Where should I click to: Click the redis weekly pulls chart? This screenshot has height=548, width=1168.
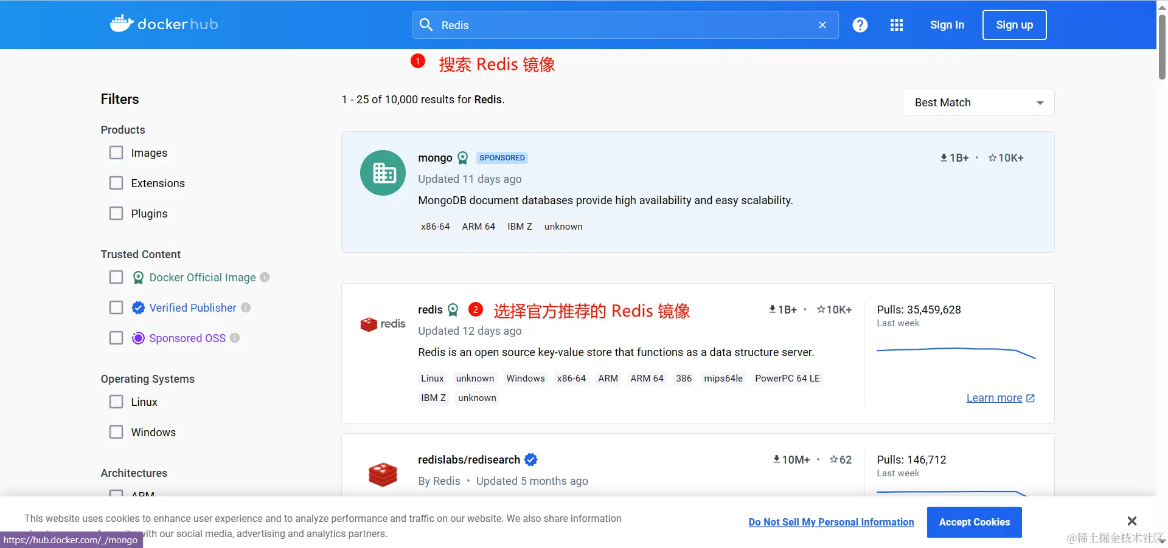pyautogui.click(x=956, y=352)
